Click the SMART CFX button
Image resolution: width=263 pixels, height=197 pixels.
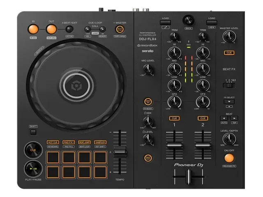click(x=147, y=101)
